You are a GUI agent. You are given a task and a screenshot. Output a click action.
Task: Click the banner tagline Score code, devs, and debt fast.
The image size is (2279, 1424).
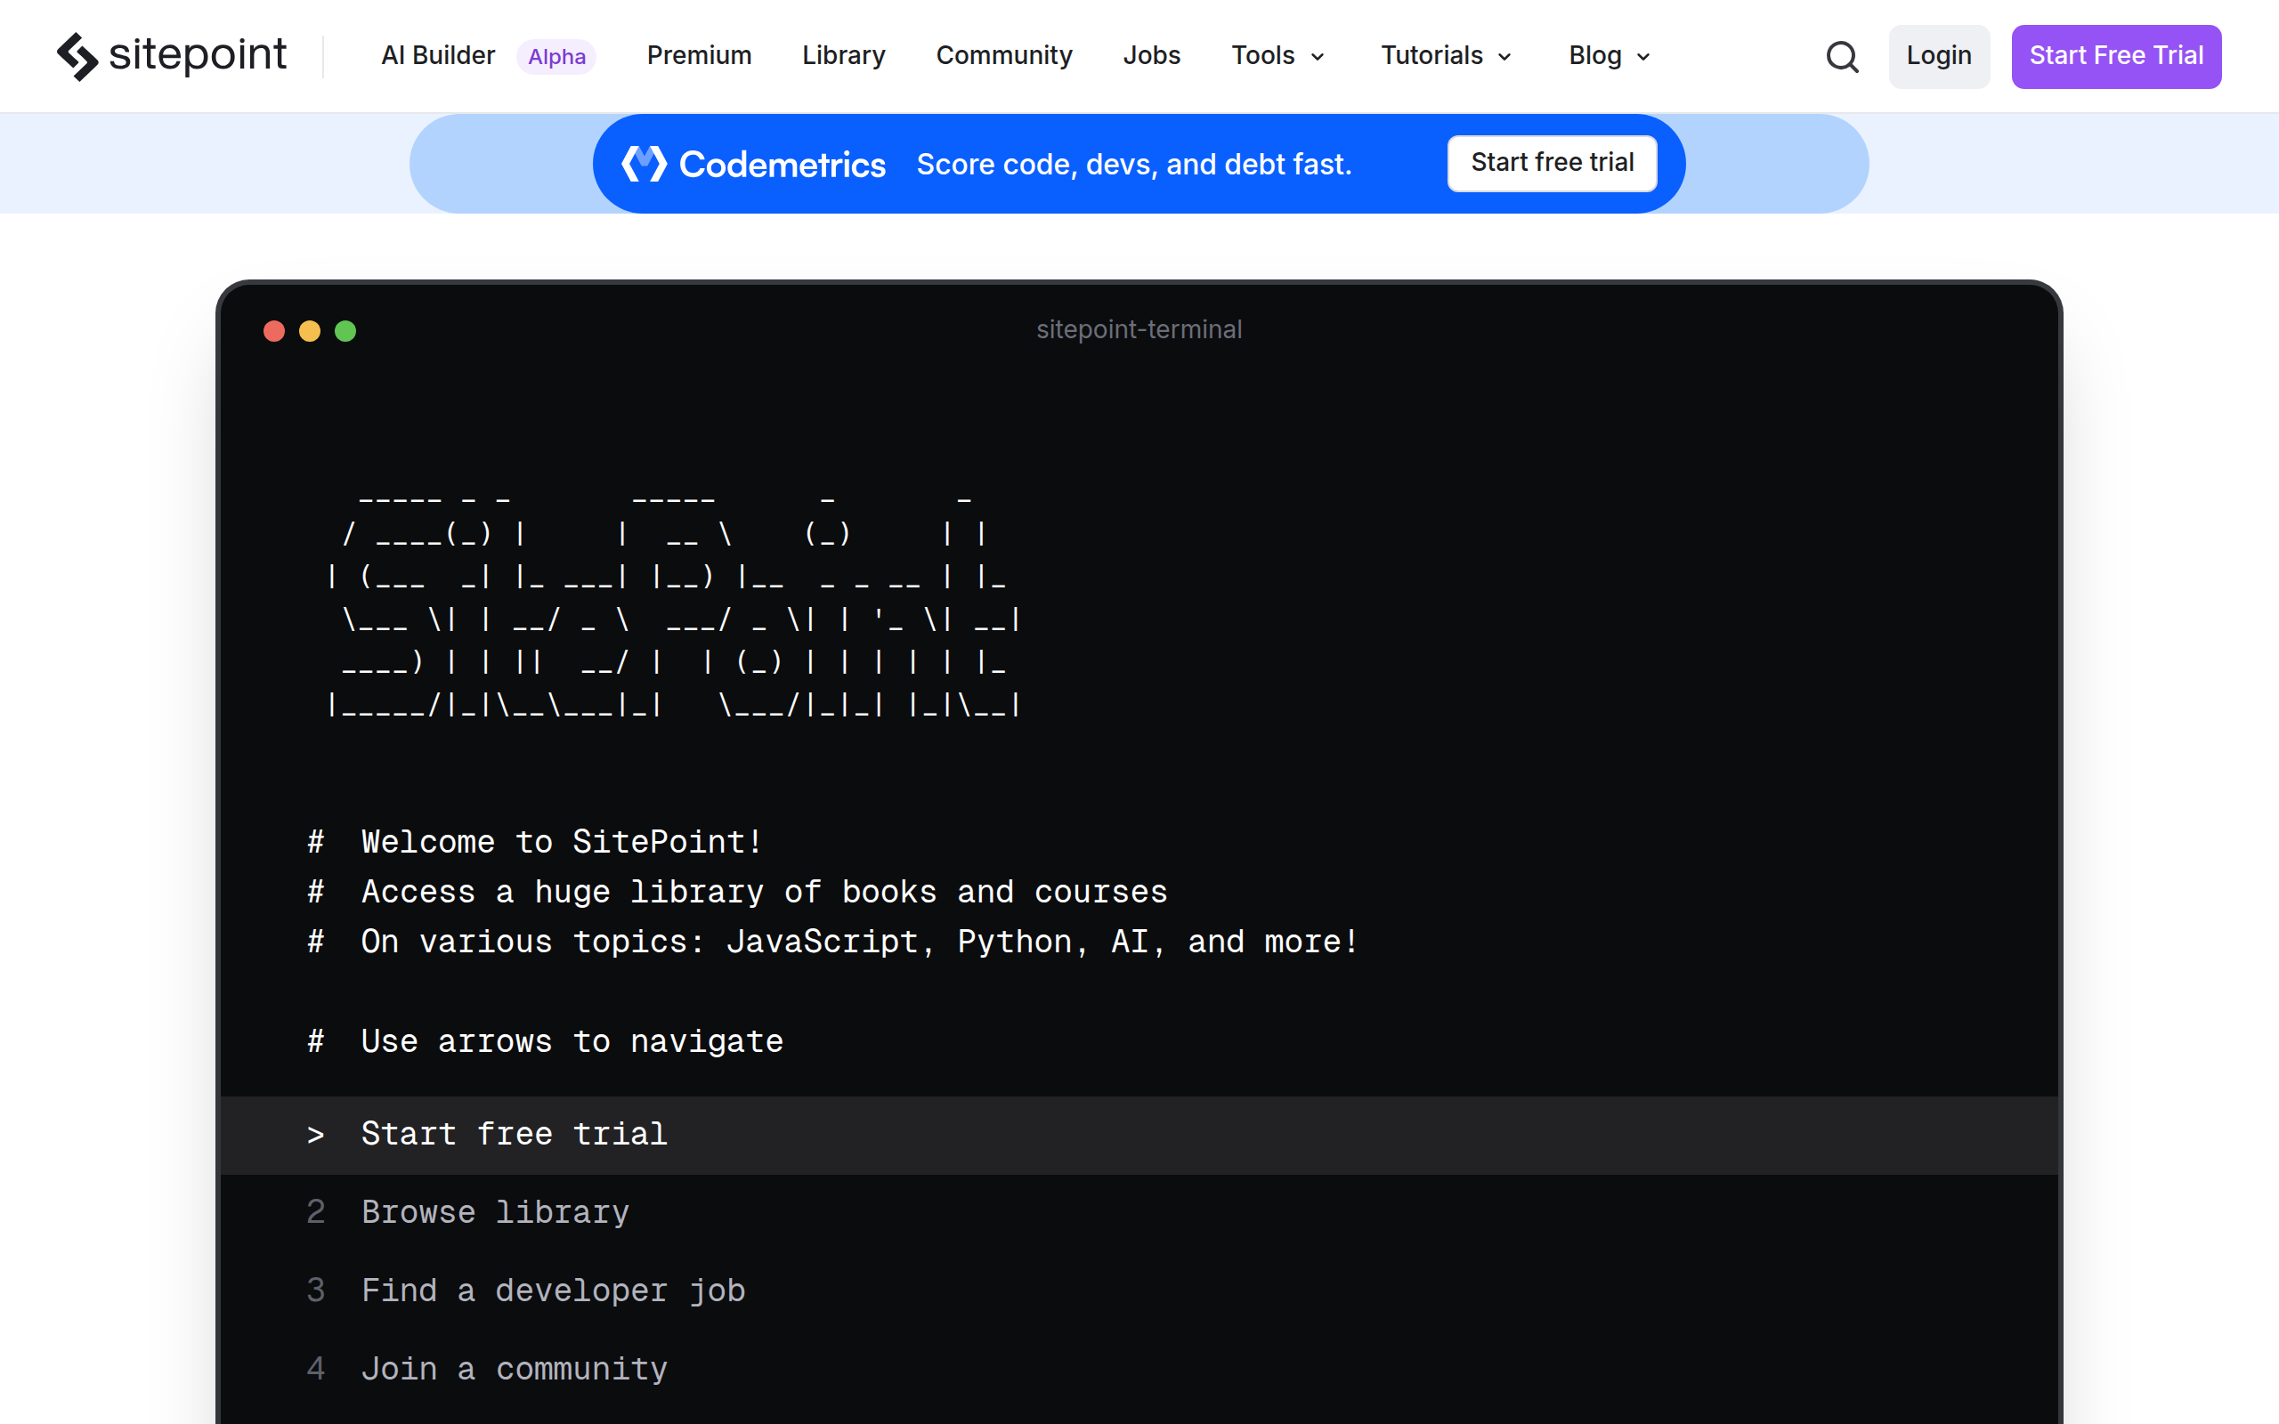point(1134,164)
